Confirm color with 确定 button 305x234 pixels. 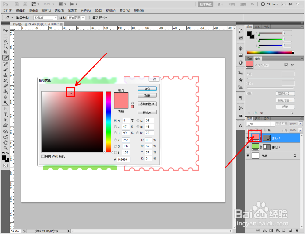tap(147, 89)
